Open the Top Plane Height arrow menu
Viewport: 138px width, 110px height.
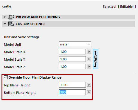click(x=89, y=85)
